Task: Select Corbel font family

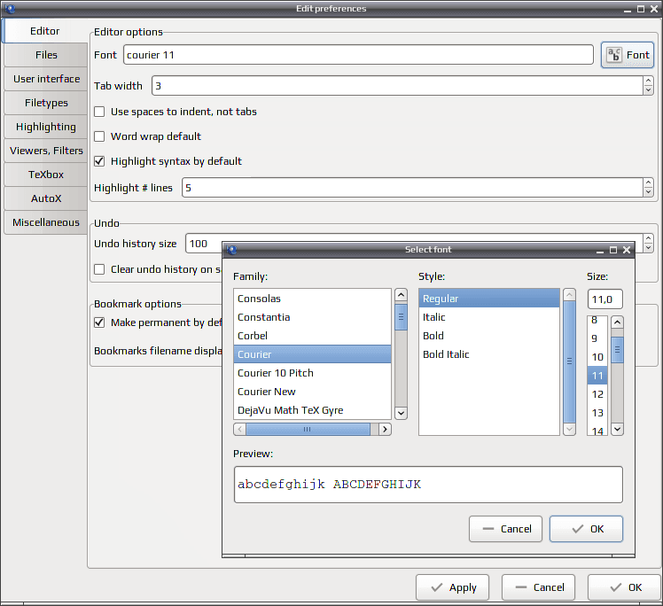Action: (313, 336)
